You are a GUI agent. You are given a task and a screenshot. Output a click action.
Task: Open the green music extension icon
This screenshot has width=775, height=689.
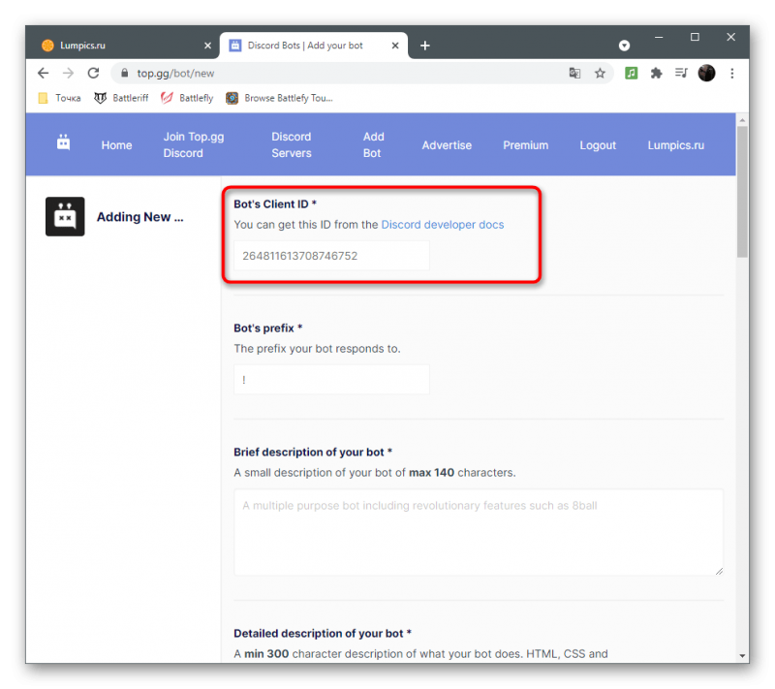pos(632,73)
